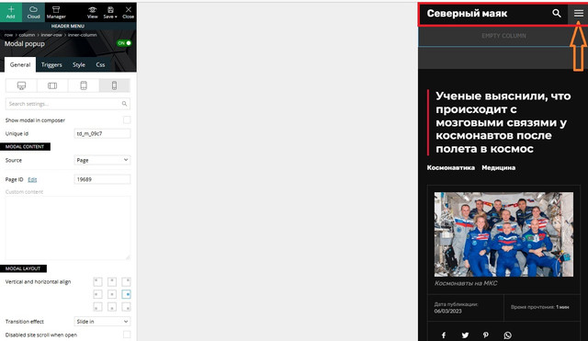Open the Космонавтика category link

451,167
